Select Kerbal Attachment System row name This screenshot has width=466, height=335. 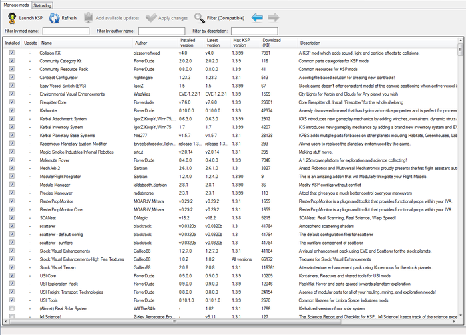point(63,119)
